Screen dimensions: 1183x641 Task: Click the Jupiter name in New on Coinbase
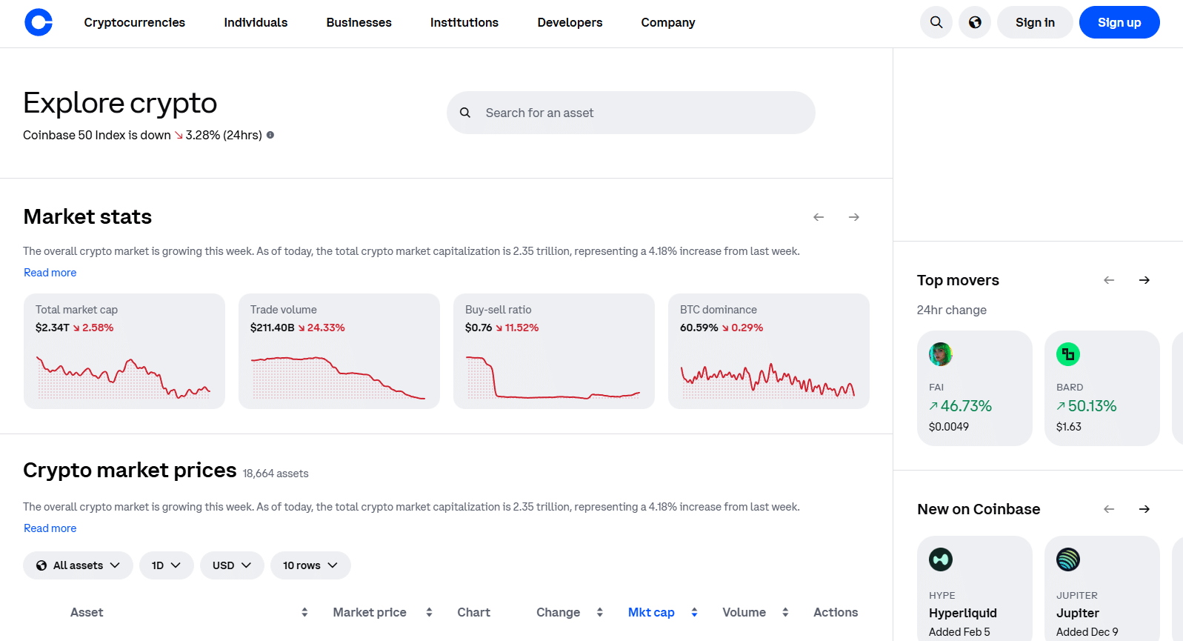point(1078,613)
